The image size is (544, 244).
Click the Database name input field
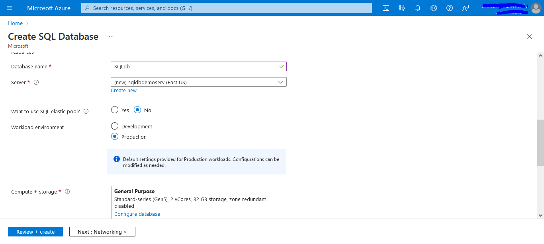click(198, 66)
